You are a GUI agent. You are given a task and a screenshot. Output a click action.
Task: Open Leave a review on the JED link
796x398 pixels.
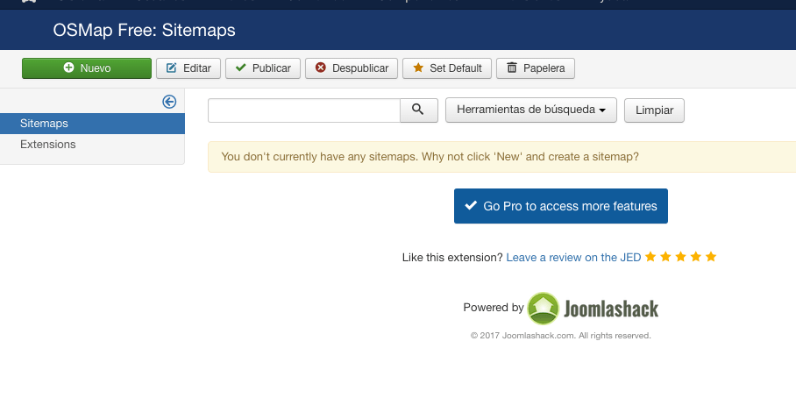573,258
